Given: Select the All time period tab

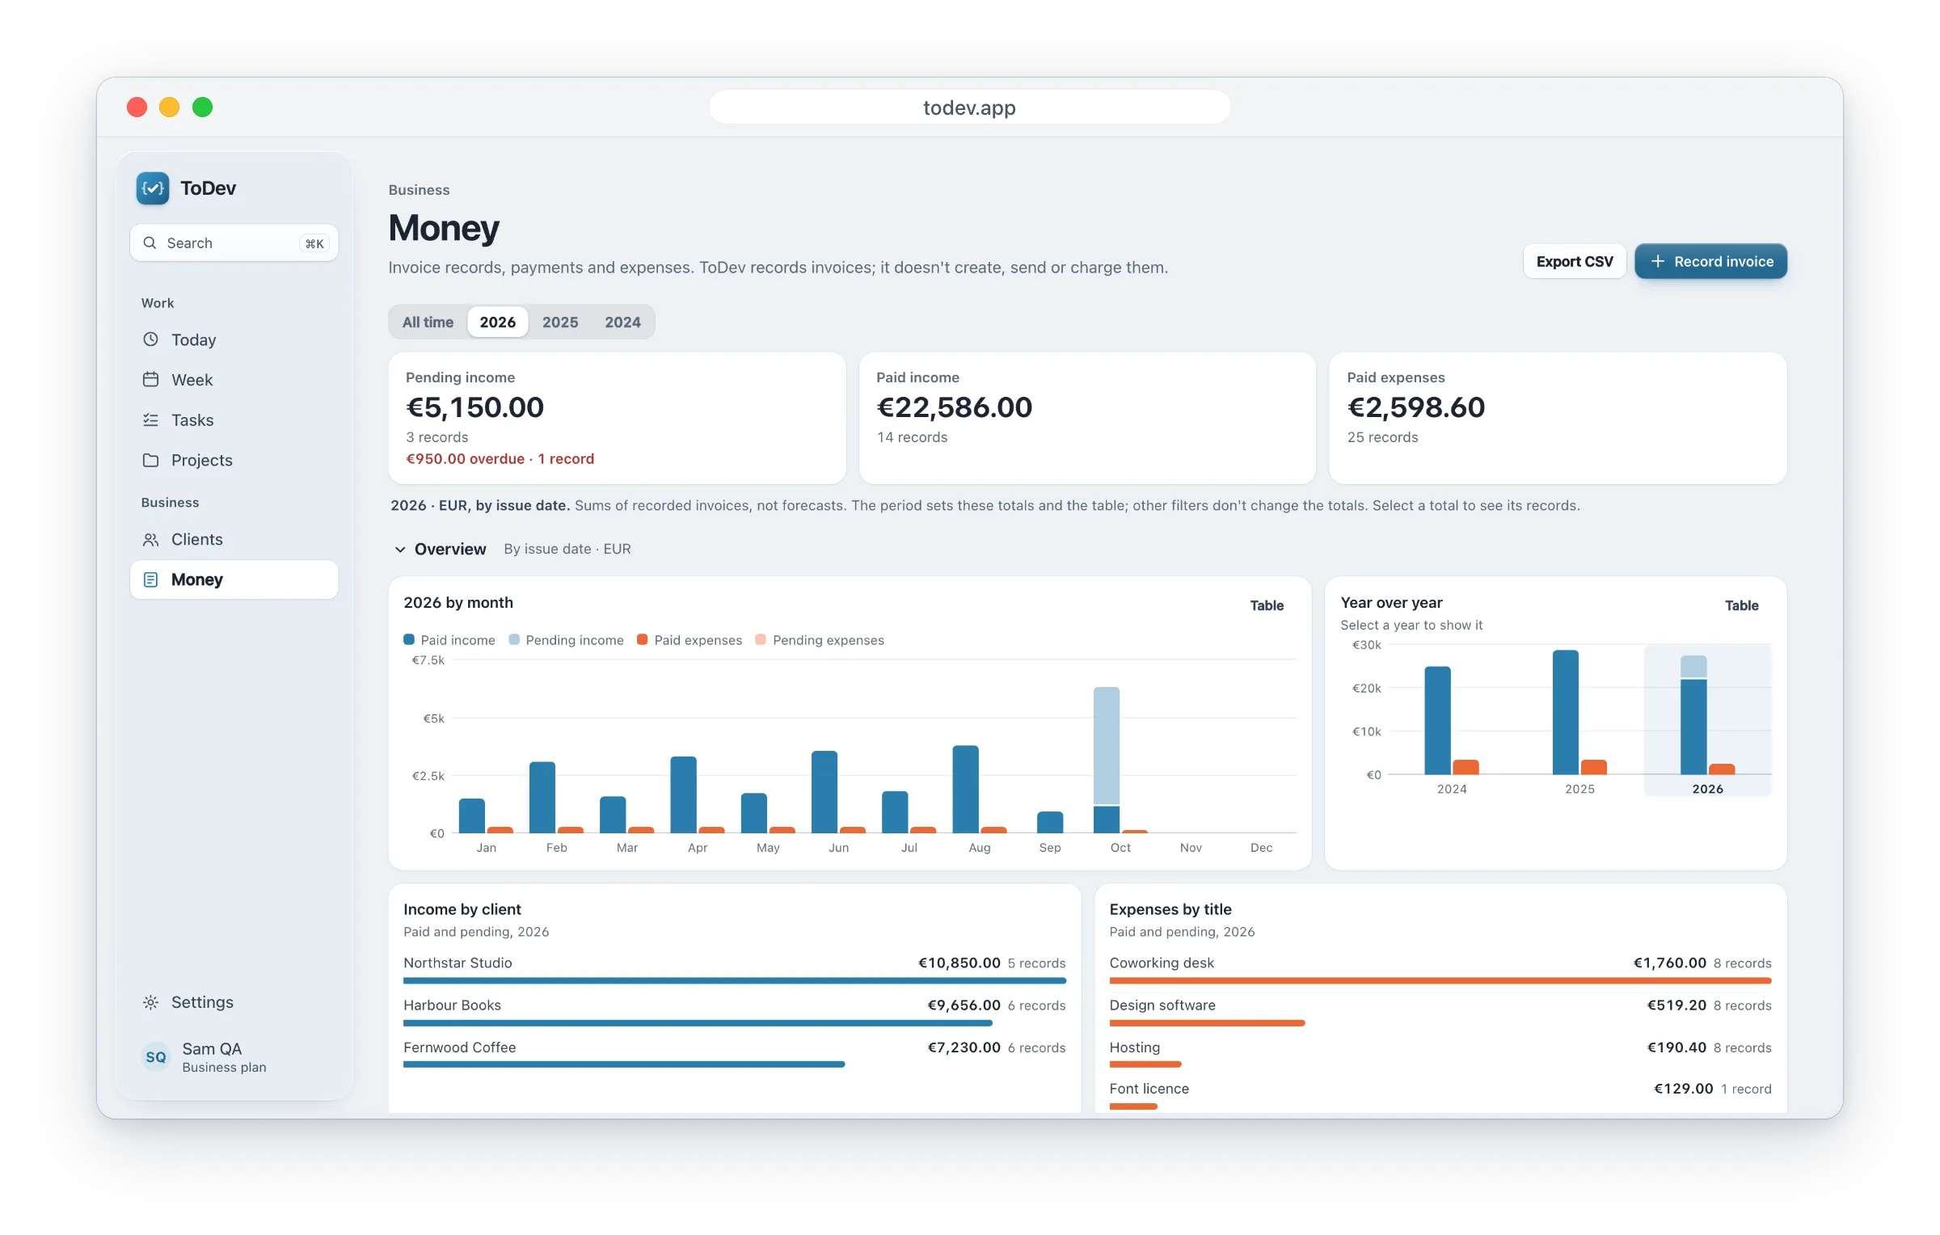Looking at the screenshot, I should point(428,322).
